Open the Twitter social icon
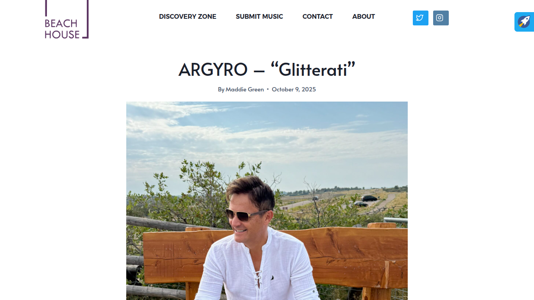 coord(420,18)
